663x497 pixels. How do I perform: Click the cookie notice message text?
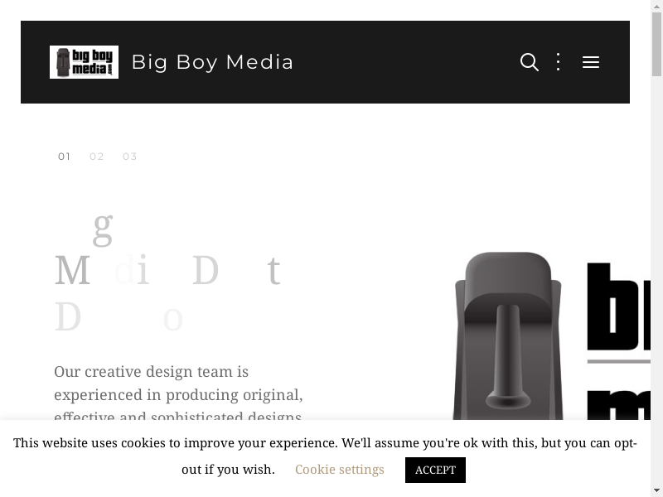[x=325, y=443]
